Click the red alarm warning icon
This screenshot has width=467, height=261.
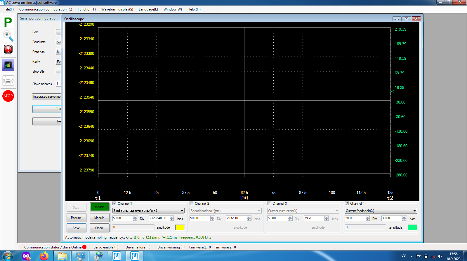pos(8,49)
